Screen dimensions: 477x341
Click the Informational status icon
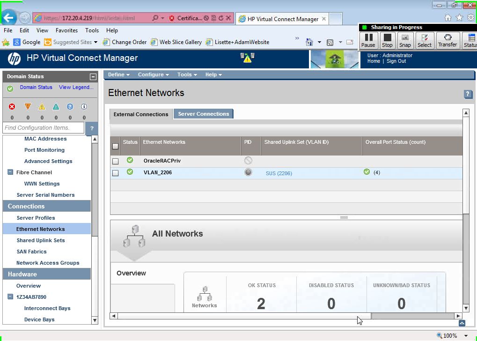pos(84,107)
